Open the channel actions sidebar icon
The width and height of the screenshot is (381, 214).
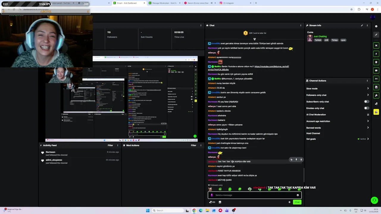(376, 87)
